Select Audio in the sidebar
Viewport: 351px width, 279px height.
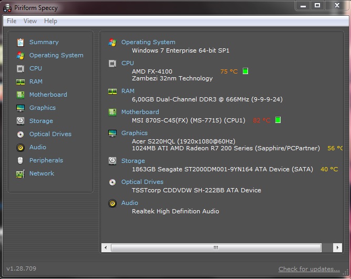(38, 147)
